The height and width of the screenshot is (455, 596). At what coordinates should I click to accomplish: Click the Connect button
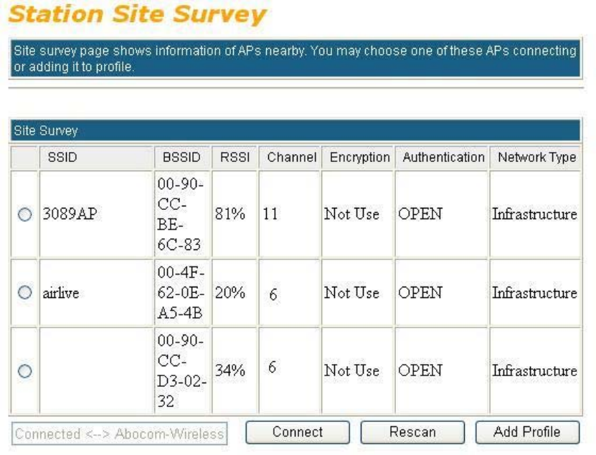(x=298, y=432)
